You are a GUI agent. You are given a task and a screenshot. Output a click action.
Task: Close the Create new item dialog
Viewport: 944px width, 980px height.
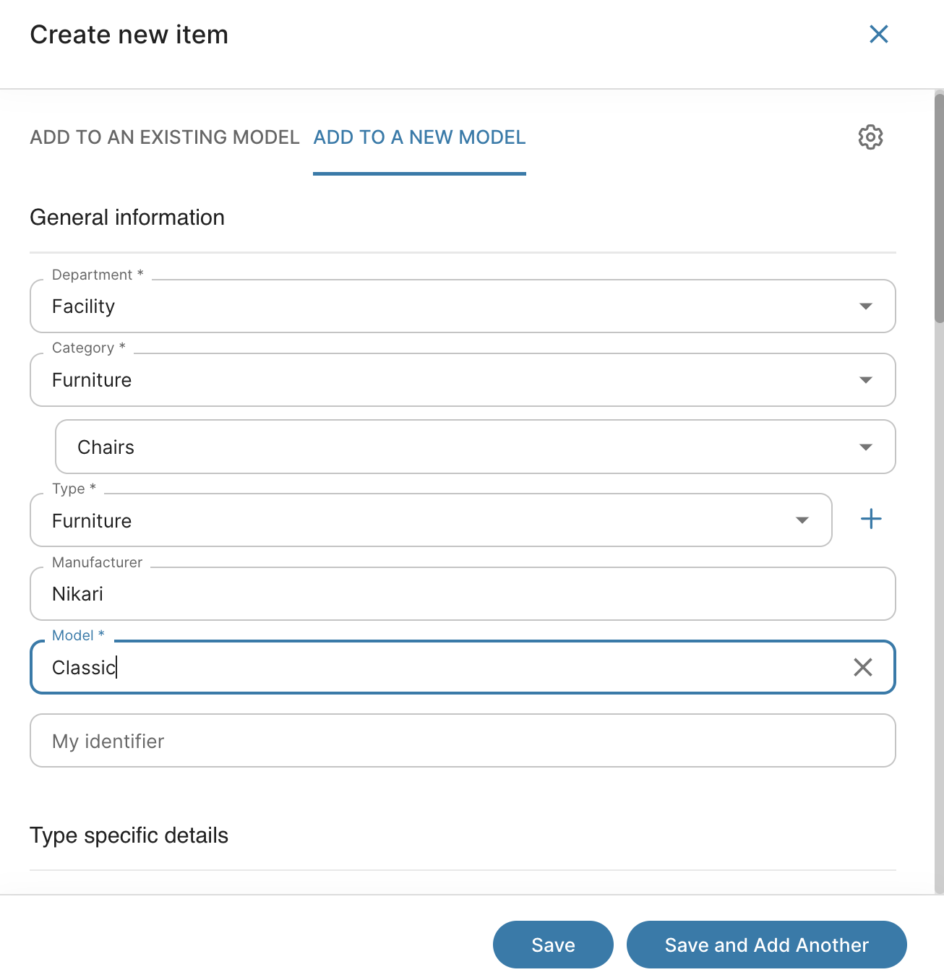[x=878, y=34]
